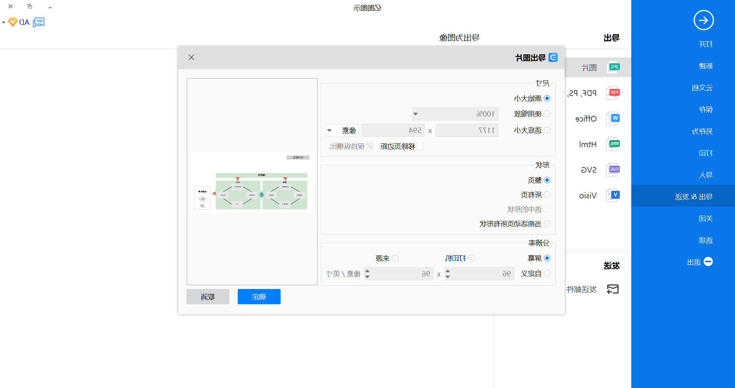Click the 导出图片 dialog logo icon

pyautogui.click(x=553, y=57)
